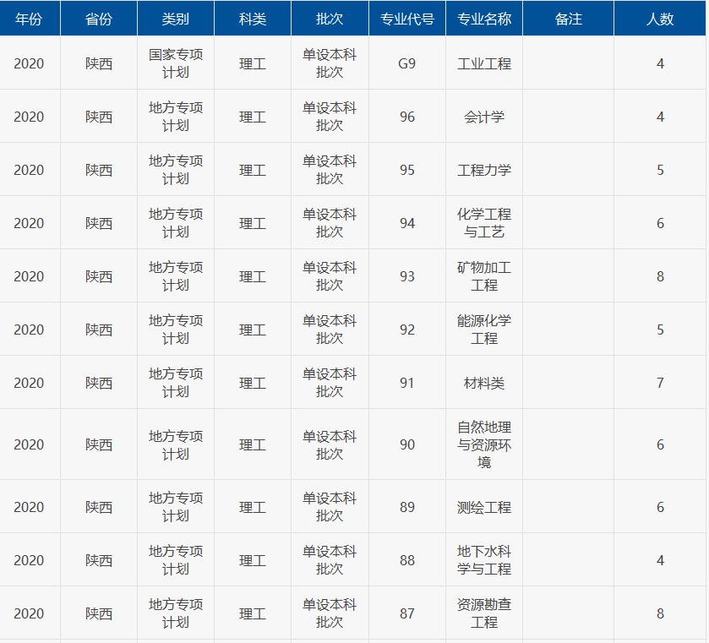Select the 批次 column header

[x=330, y=19]
